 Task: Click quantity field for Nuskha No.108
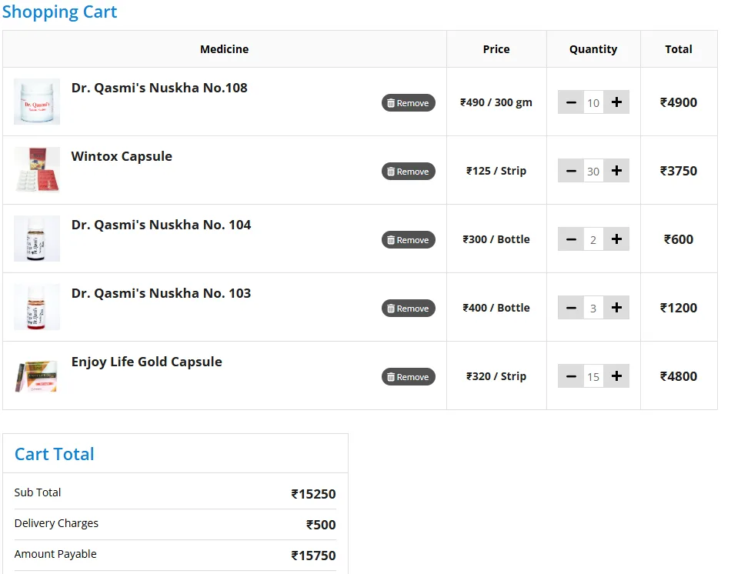click(x=593, y=102)
